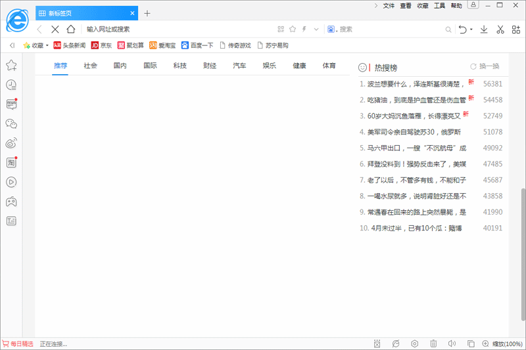This screenshot has width=526, height=350.
Task: Select the 社会 news tab
Action: point(90,66)
